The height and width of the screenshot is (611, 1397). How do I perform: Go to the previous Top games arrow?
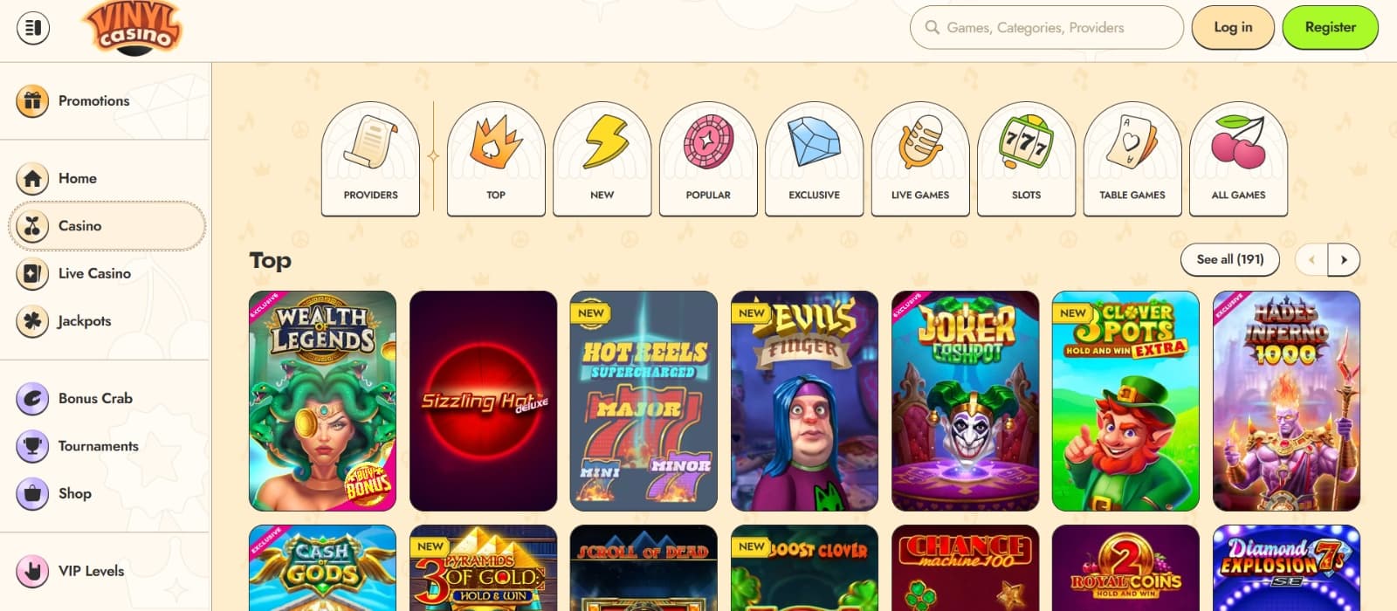click(x=1311, y=259)
